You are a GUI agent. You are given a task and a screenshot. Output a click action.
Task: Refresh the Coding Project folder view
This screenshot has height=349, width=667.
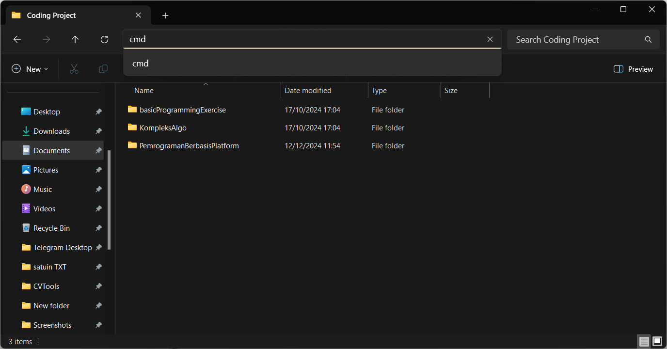(x=104, y=40)
